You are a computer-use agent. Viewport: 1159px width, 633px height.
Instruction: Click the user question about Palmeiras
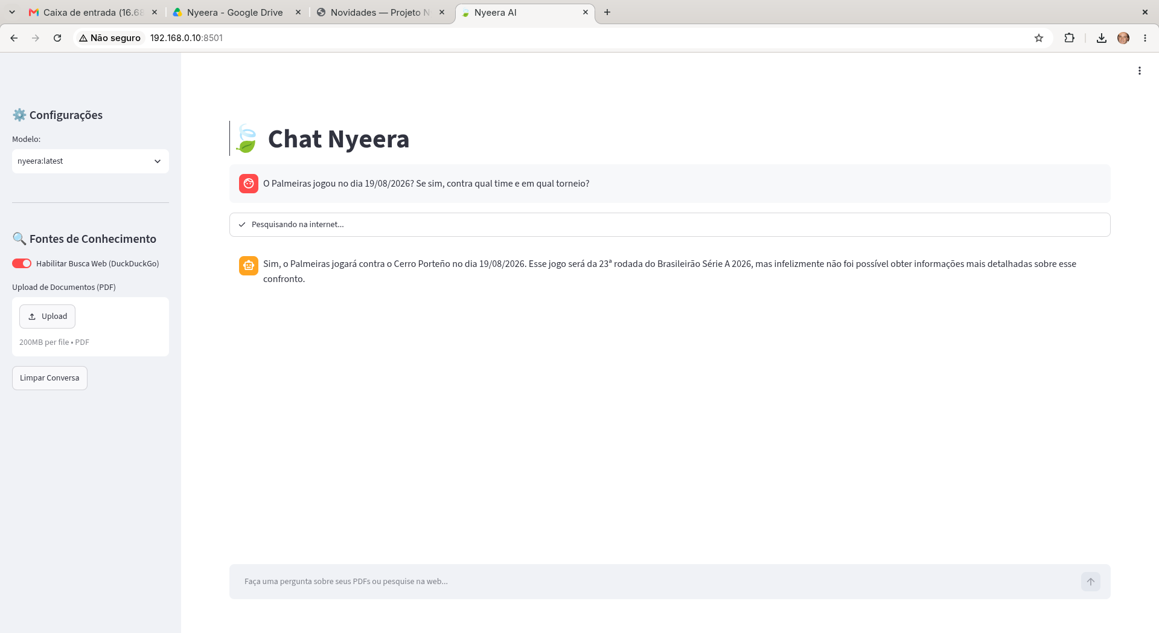point(426,184)
